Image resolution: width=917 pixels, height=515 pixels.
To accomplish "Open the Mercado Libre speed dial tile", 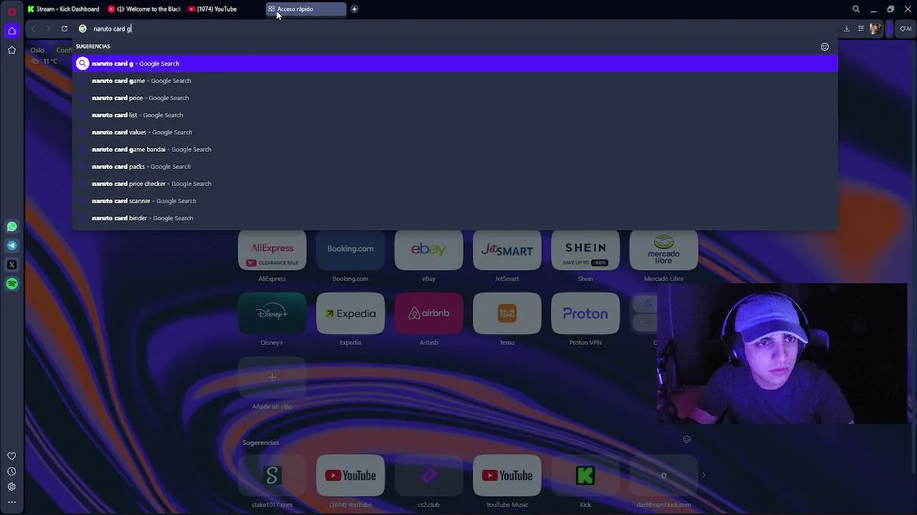I will (x=663, y=250).
